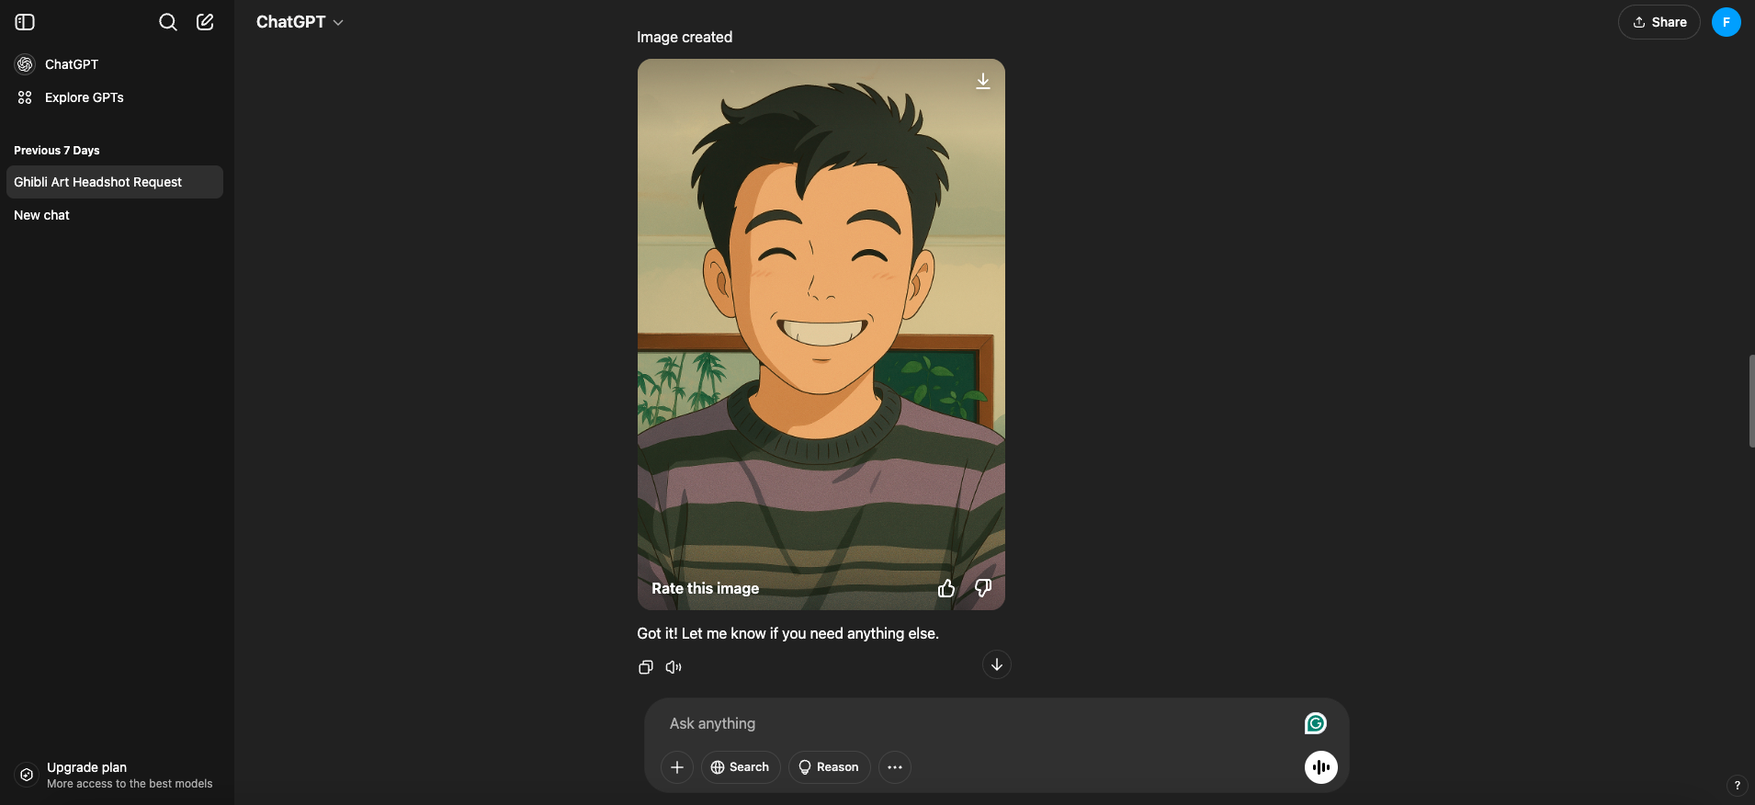Play response with Read Aloud icon
Viewport: 1755px width, 805px height.
(x=674, y=667)
